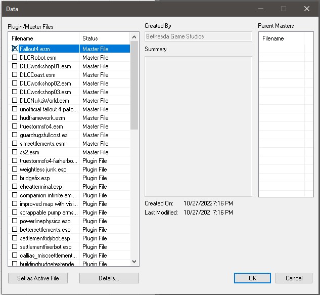The image size is (320, 295).
Task: Click Set as Active File button
Action: point(38,278)
